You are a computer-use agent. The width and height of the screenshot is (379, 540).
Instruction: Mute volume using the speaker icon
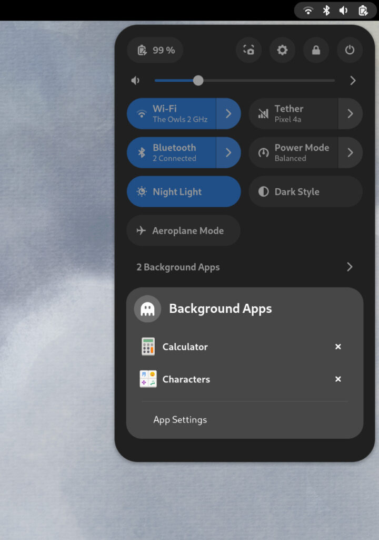tap(136, 81)
